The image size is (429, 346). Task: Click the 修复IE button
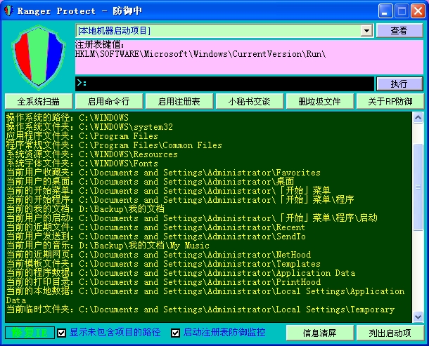30,333
